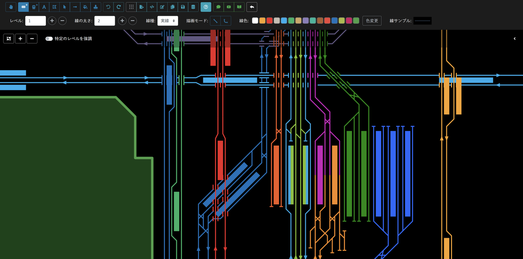Save with the floppy disk icon
Viewport: 523px width, 259px height.
coord(183,7)
